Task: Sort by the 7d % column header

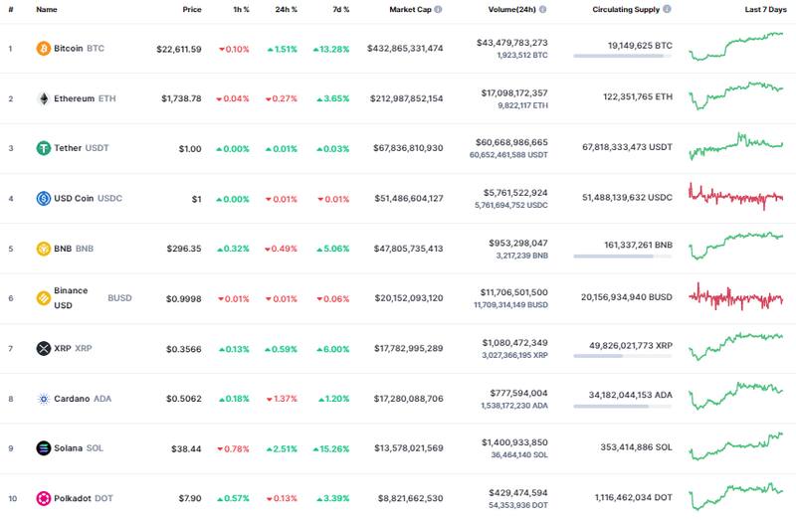Action: click(x=340, y=9)
